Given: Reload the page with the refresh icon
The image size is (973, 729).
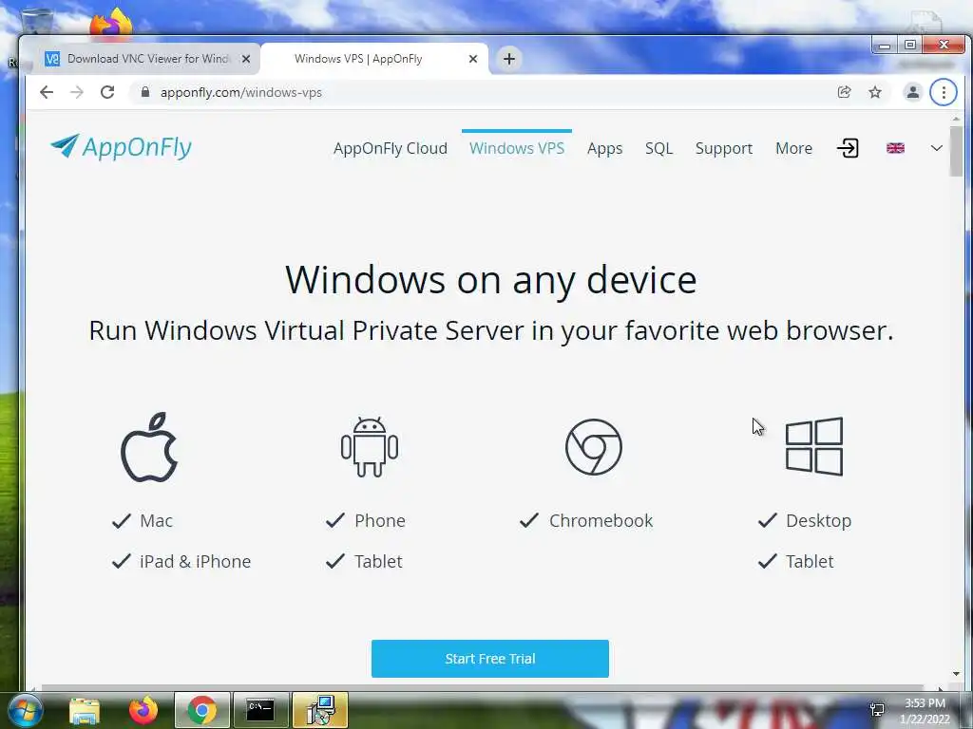Looking at the screenshot, I should tap(107, 92).
